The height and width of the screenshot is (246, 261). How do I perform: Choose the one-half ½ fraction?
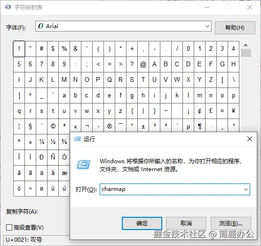tap(53, 142)
